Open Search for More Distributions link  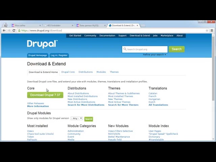click(x=86, y=105)
